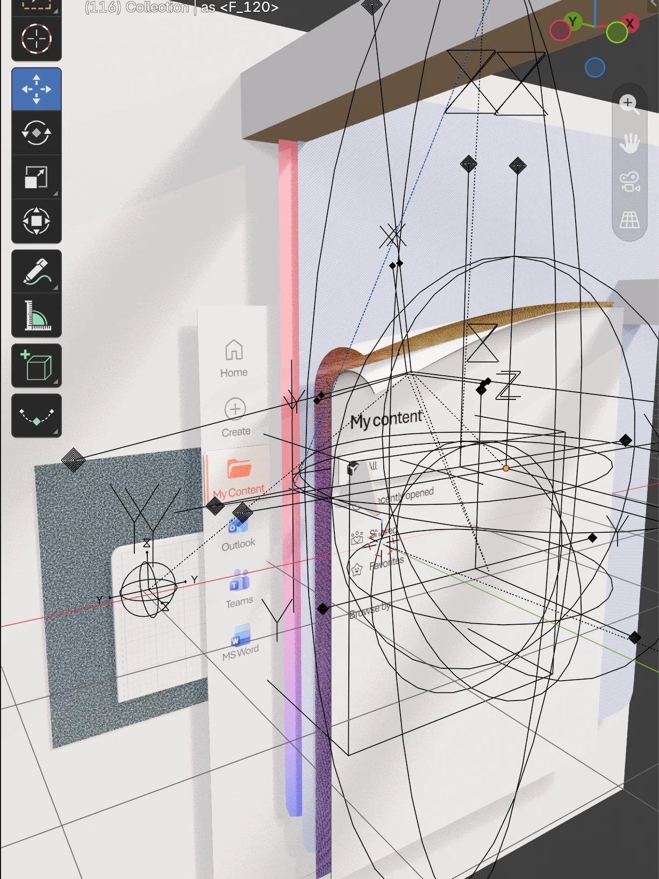Select the Rotate tool
659x879 pixels.
[37, 133]
